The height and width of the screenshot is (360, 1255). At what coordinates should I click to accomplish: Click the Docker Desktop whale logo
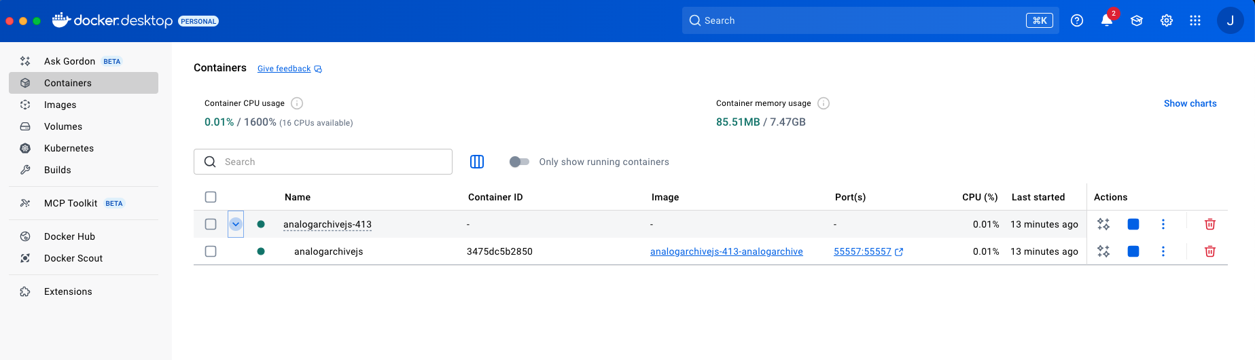pyautogui.click(x=61, y=20)
